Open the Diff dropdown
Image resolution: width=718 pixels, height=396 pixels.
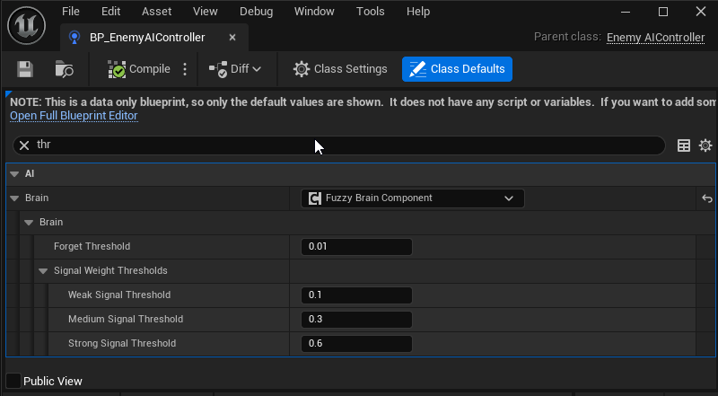235,69
